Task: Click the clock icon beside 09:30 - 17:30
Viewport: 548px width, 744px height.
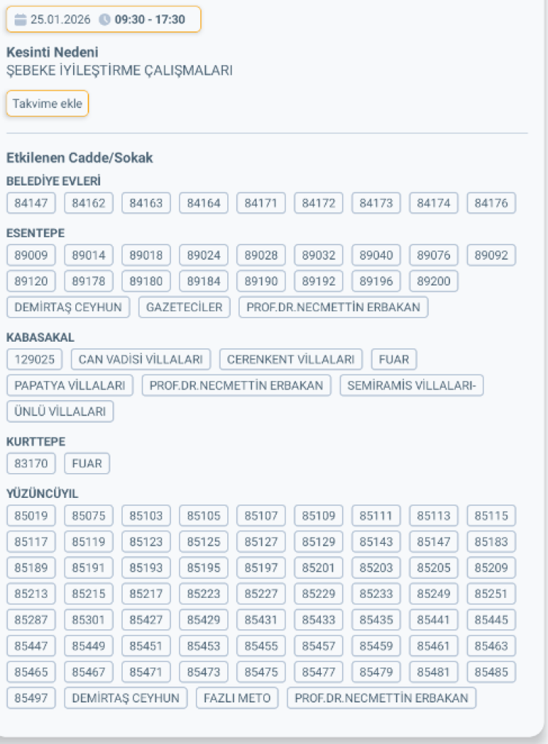Action: [104, 20]
